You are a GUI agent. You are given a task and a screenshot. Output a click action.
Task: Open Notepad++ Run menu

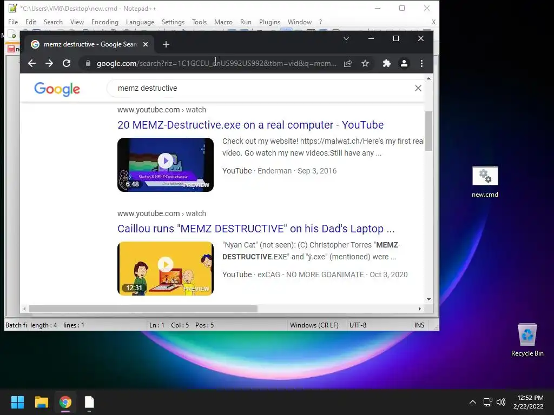246,22
